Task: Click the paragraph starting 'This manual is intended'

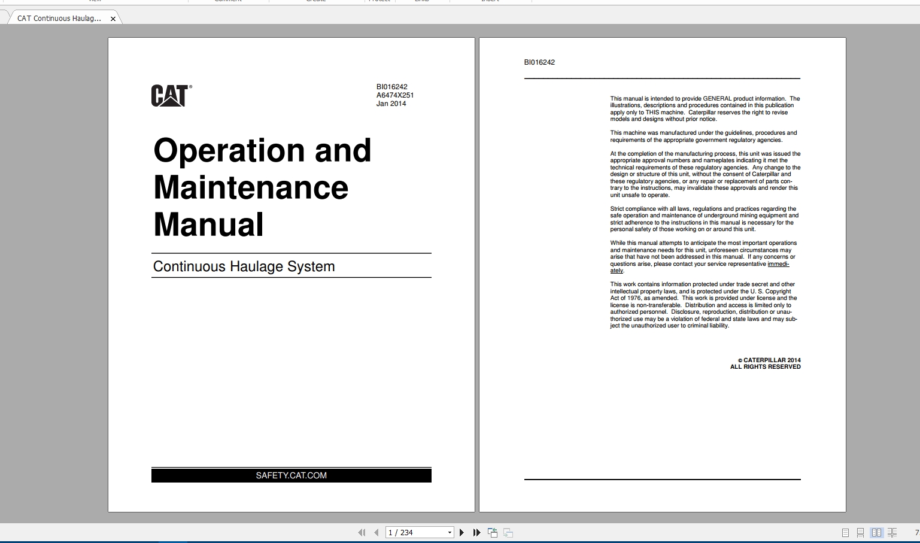Action: coord(705,109)
